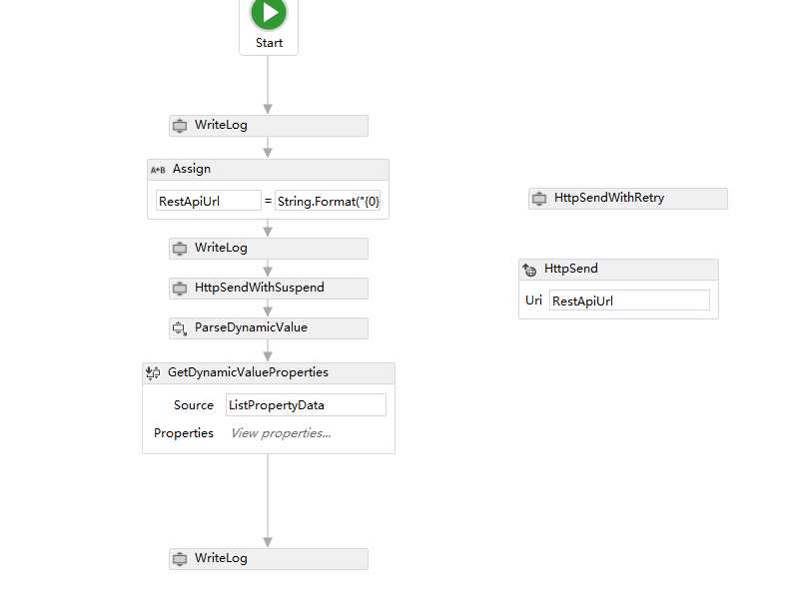
Task: Select the HttpSendWithSuspend activity icon
Action: (180, 289)
